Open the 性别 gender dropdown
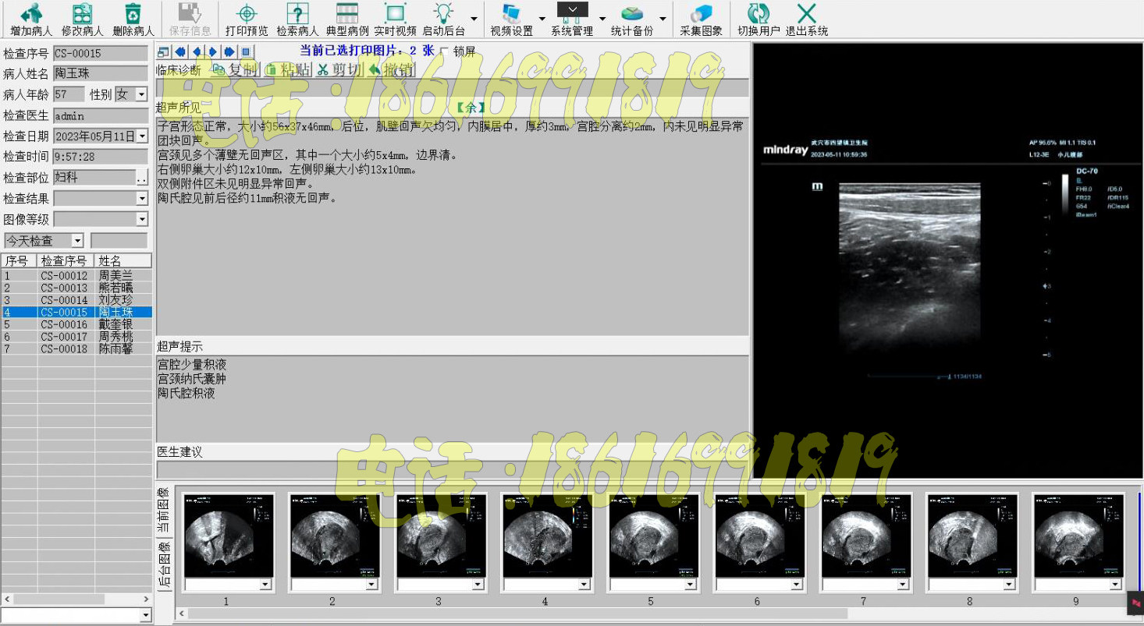Screen dimensions: 1144x626 141,94
